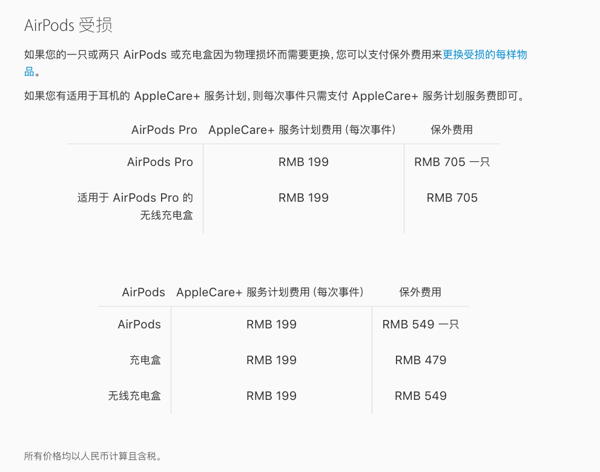Click RMB 705 for the Pro wireless charging case

pyautogui.click(x=452, y=198)
